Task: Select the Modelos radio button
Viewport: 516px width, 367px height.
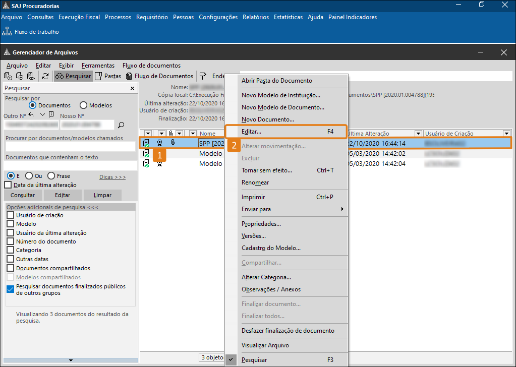Action: [83, 105]
